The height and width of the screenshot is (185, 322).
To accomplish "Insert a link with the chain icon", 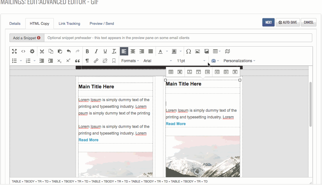I will tap(96, 61).
